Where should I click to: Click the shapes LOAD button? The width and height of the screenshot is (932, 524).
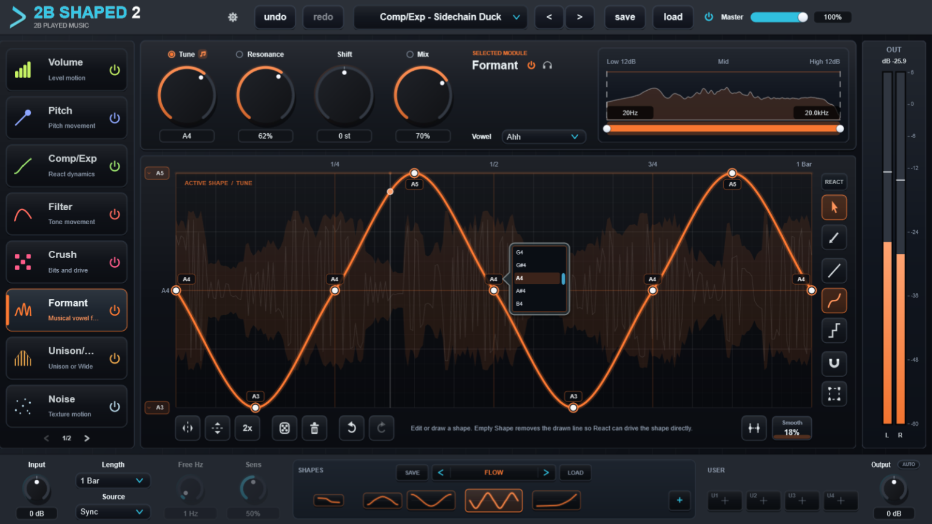click(575, 473)
